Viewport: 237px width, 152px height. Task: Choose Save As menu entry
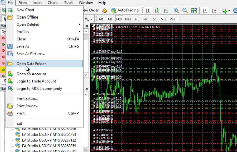(x=45, y=46)
